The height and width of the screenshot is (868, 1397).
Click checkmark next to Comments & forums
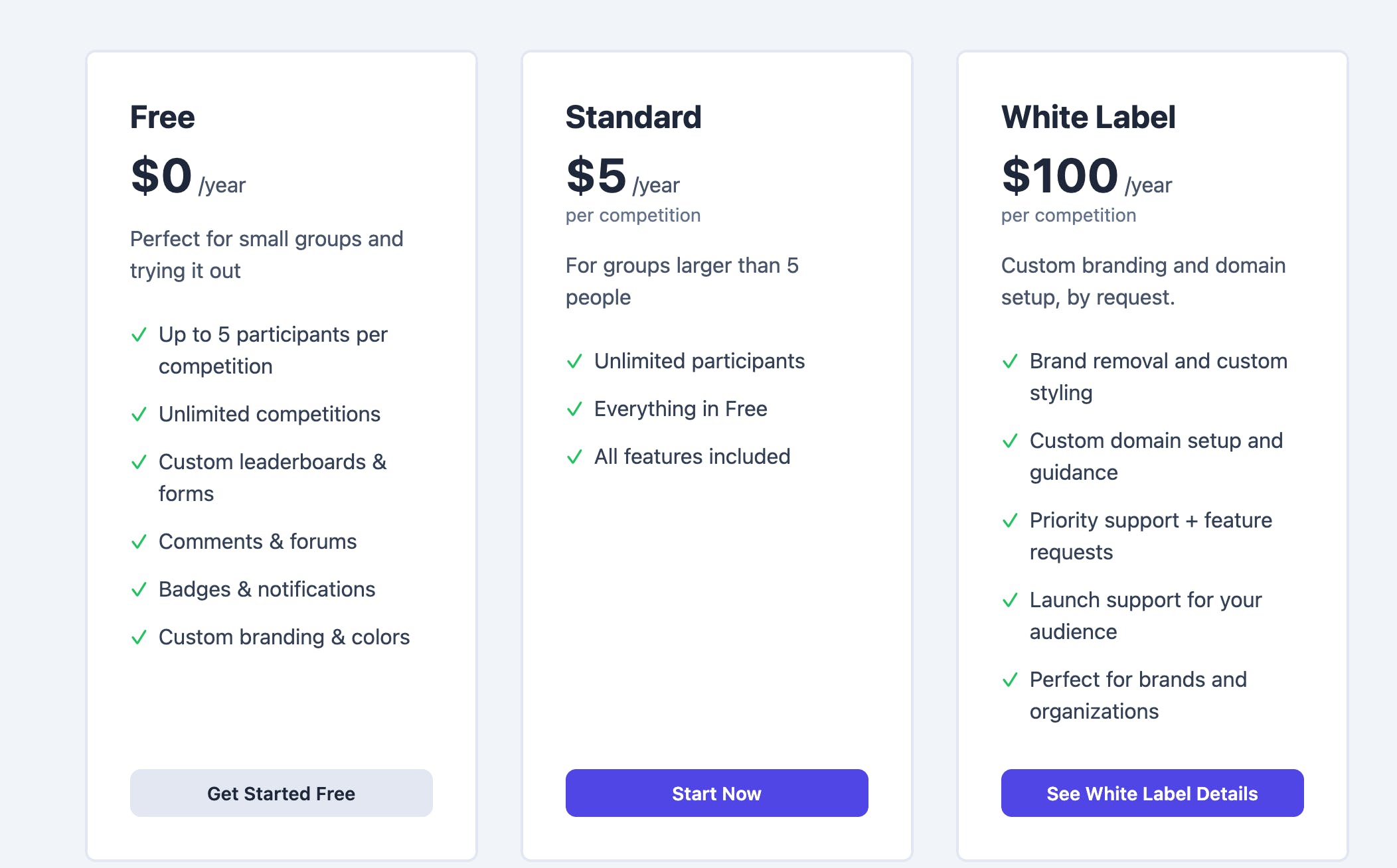coord(139,542)
